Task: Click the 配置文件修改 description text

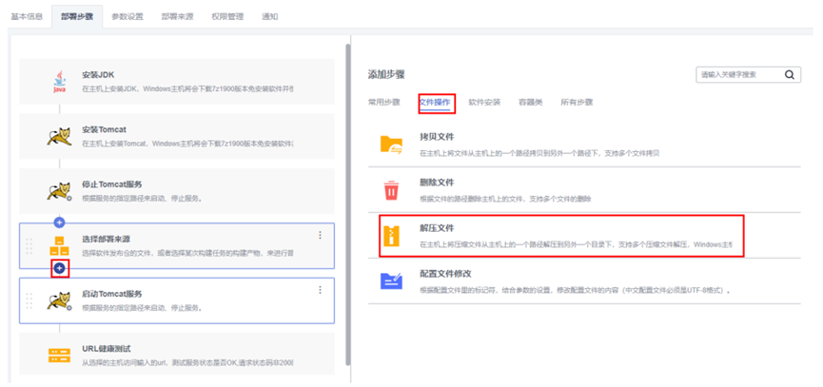Action: point(576,290)
